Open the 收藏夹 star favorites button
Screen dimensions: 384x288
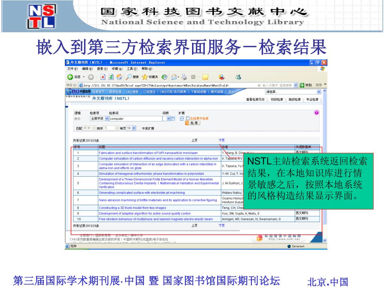pos(150,77)
